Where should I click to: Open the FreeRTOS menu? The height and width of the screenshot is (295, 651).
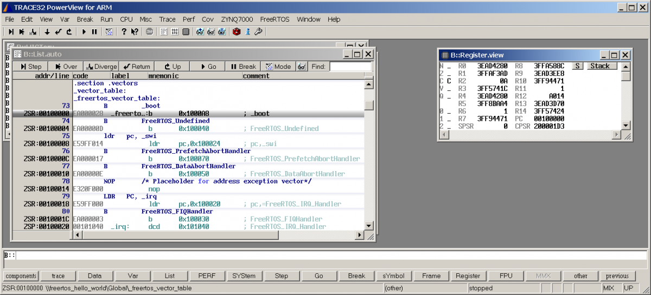click(x=275, y=19)
